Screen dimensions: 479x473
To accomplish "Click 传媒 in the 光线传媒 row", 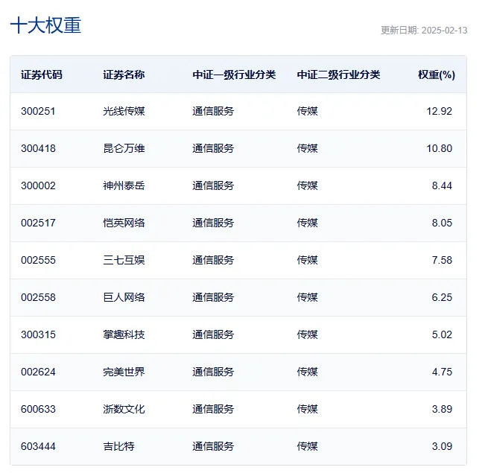I will coord(308,111).
